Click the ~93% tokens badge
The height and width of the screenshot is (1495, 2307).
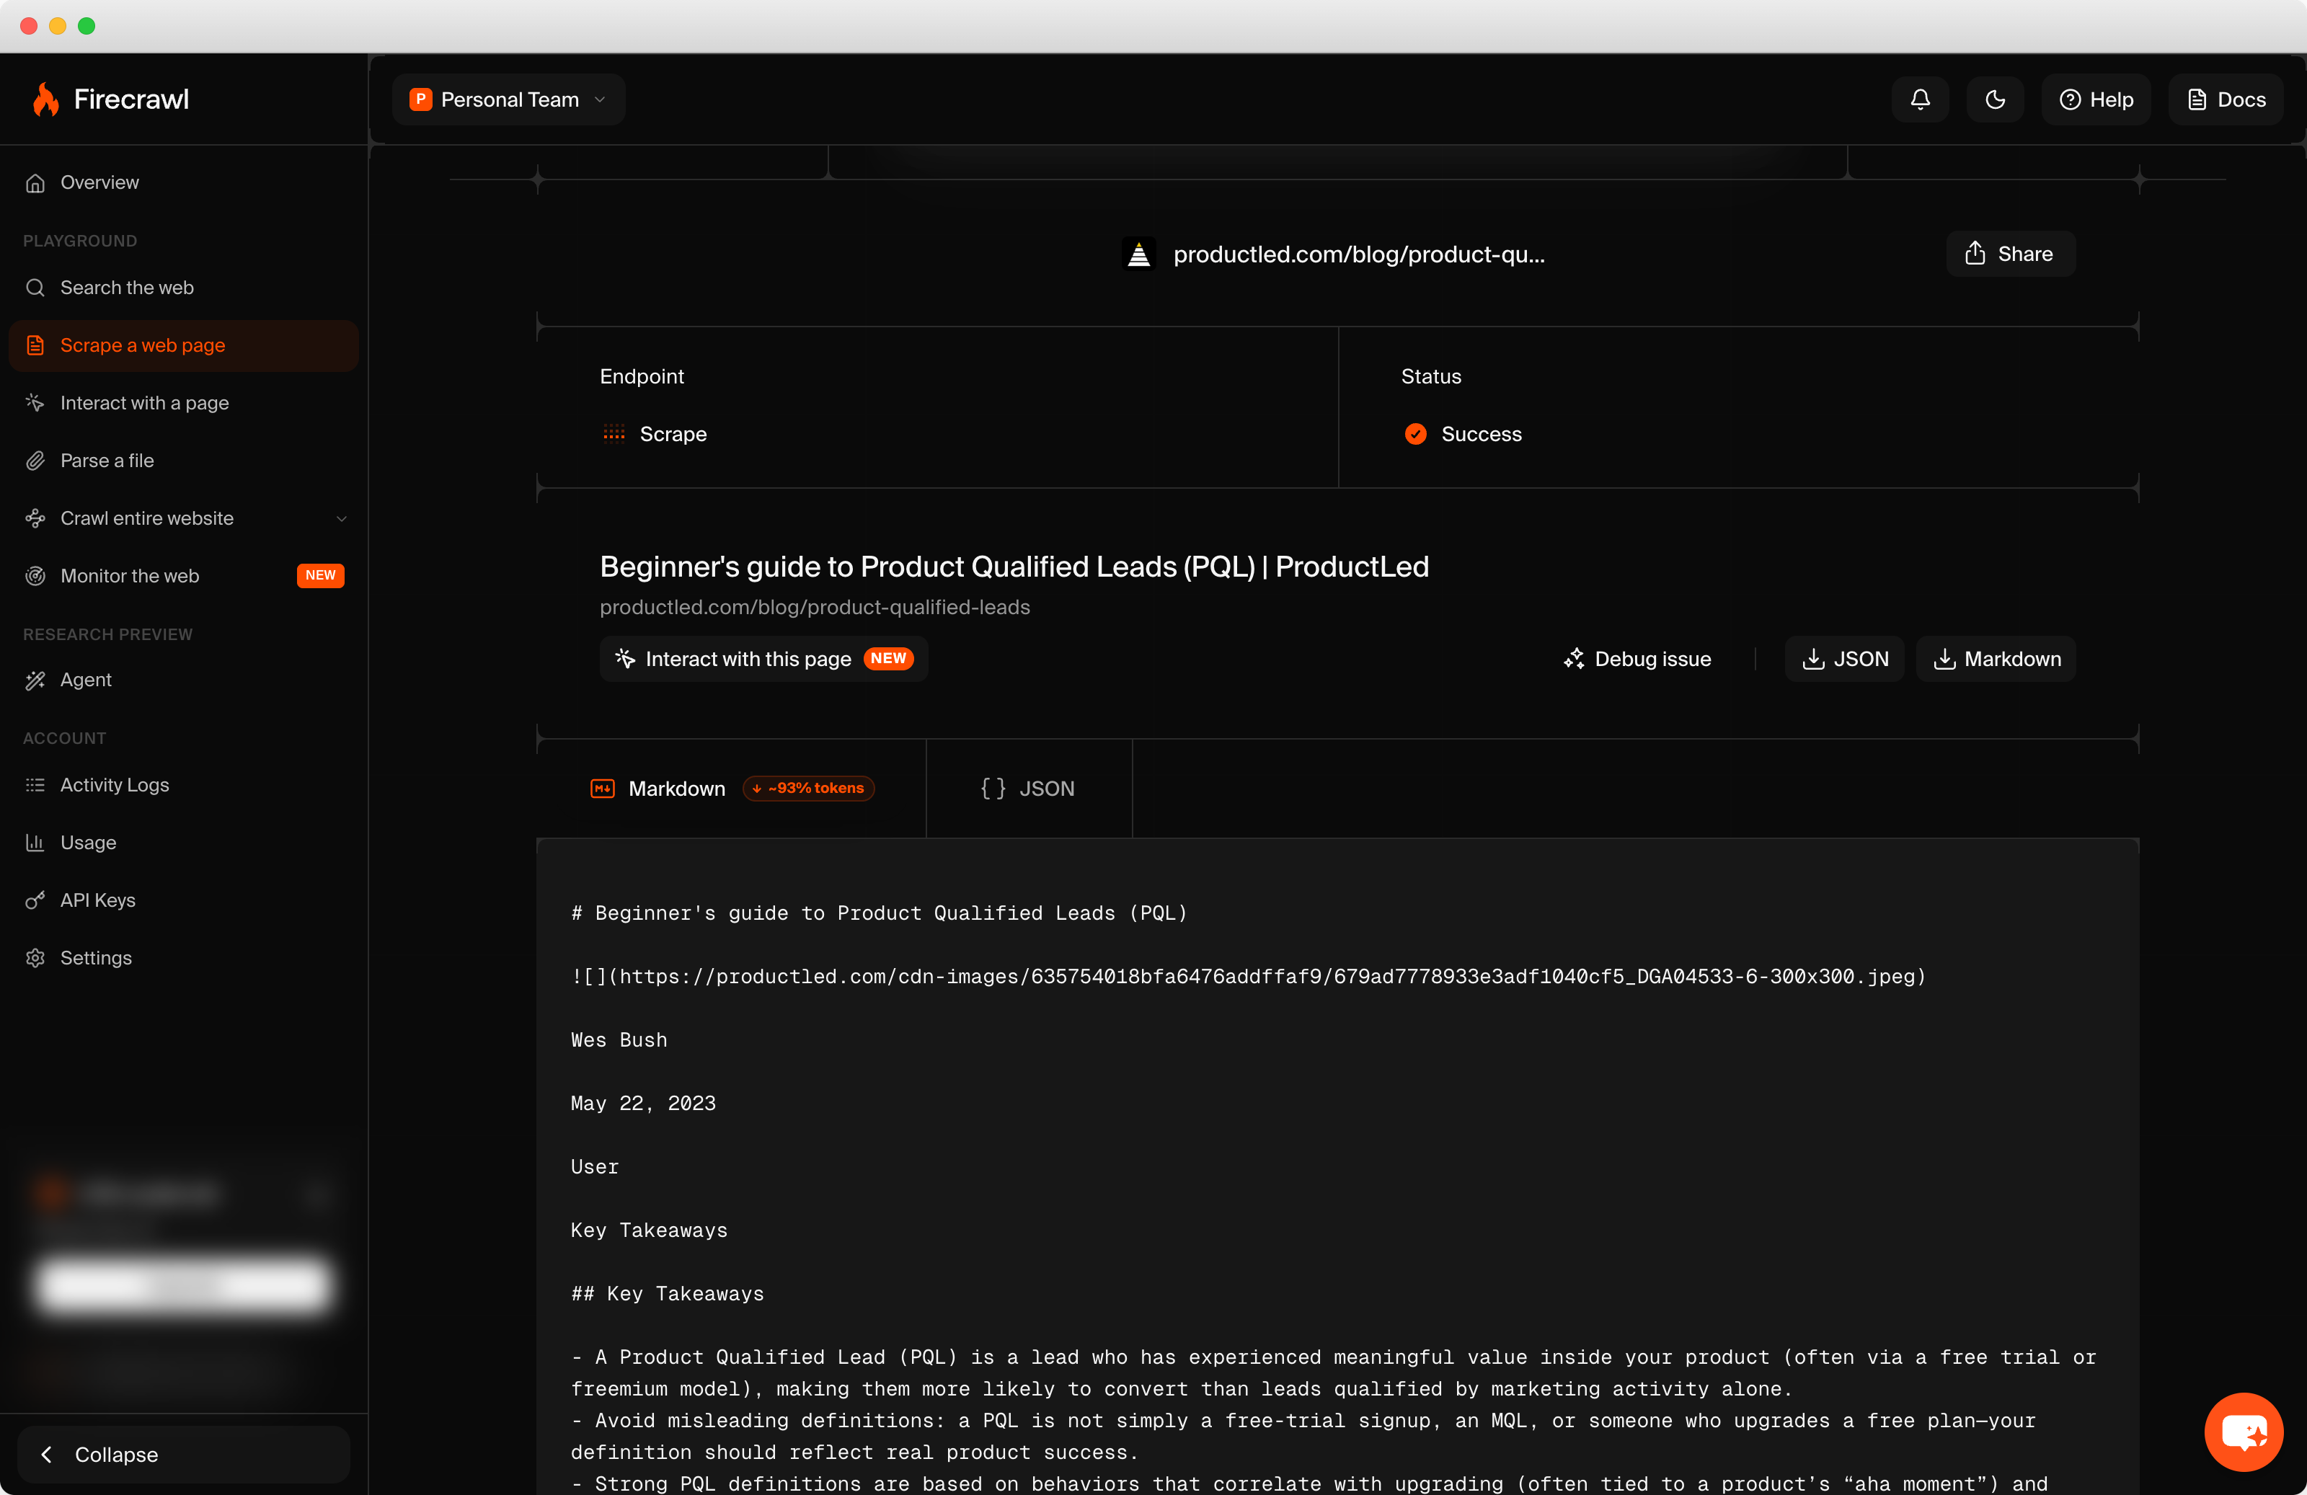click(808, 788)
